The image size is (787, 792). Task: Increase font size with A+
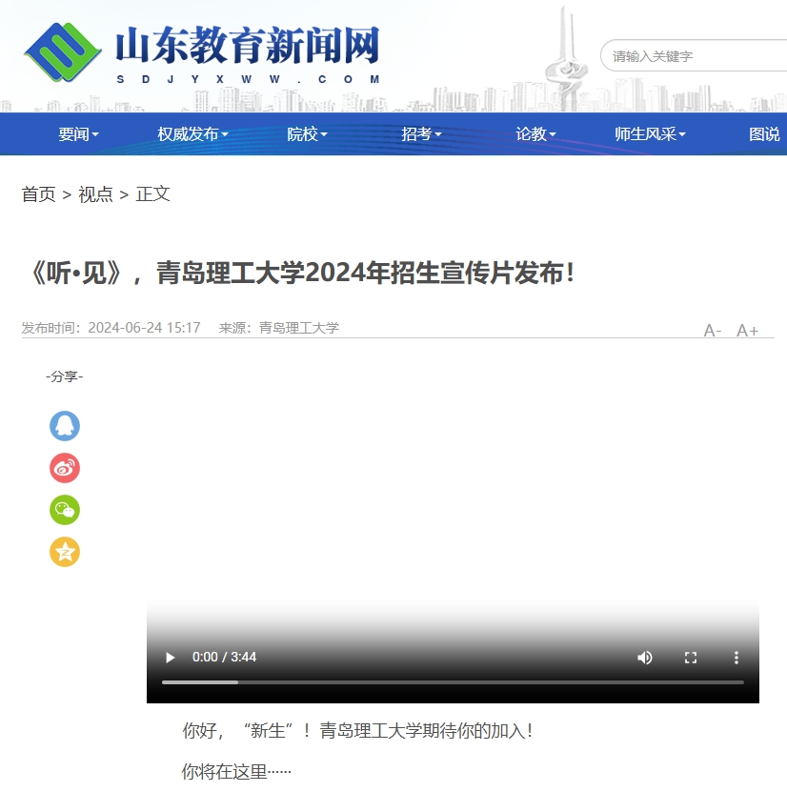(747, 331)
